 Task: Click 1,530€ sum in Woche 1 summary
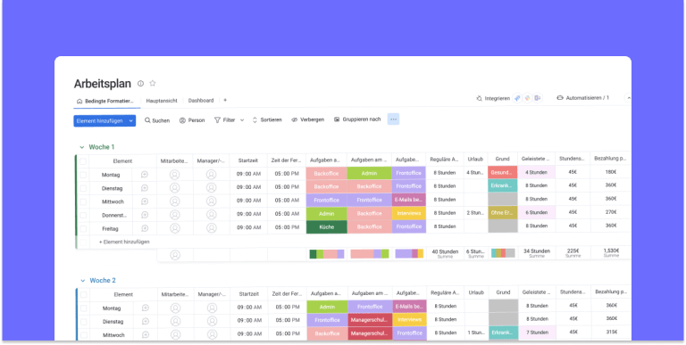tap(611, 252)
